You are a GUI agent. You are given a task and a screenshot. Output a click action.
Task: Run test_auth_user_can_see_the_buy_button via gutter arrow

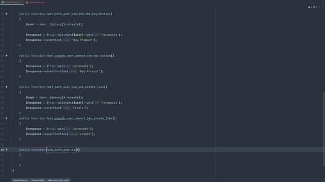click(x=7, y=14)
